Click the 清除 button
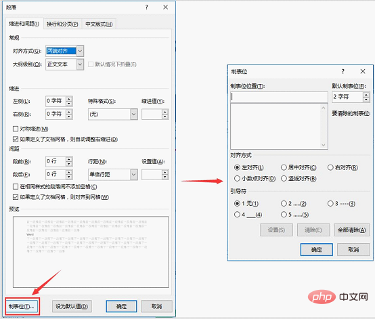The width and height of the screenshot is (375, 319). (313, 230)
